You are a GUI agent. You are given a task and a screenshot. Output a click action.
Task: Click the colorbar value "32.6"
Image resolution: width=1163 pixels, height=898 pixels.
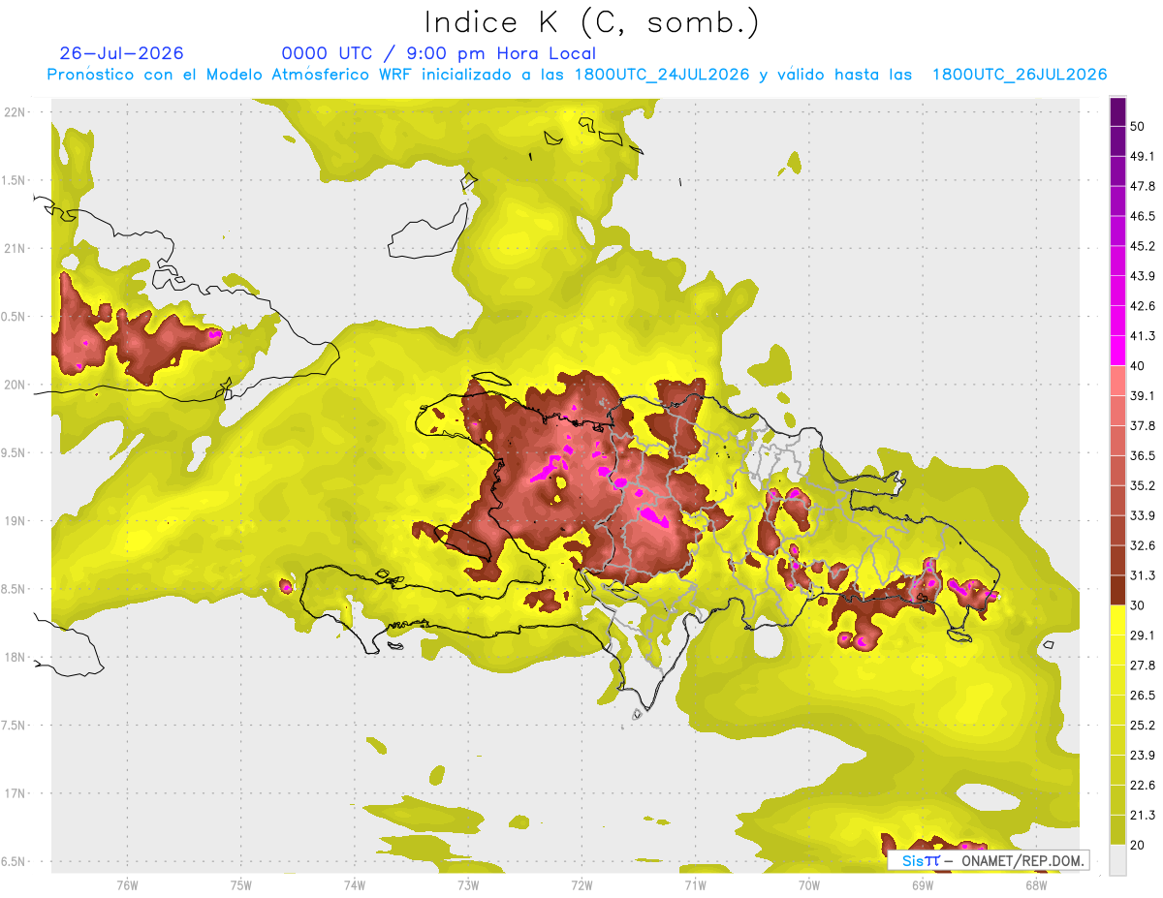click(x=1143, y=545)
